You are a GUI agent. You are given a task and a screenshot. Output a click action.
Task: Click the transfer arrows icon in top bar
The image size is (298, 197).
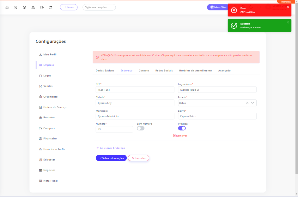(51, 7)
